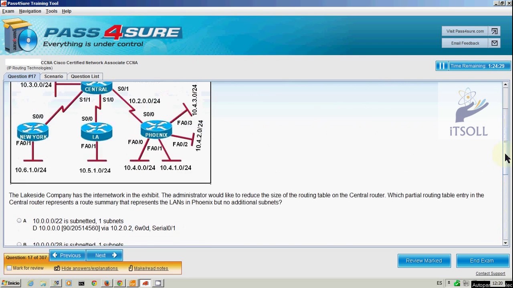This screenshot has height=288, width=513.
Task: Open the media player taskbar icon
Action: 69,283
